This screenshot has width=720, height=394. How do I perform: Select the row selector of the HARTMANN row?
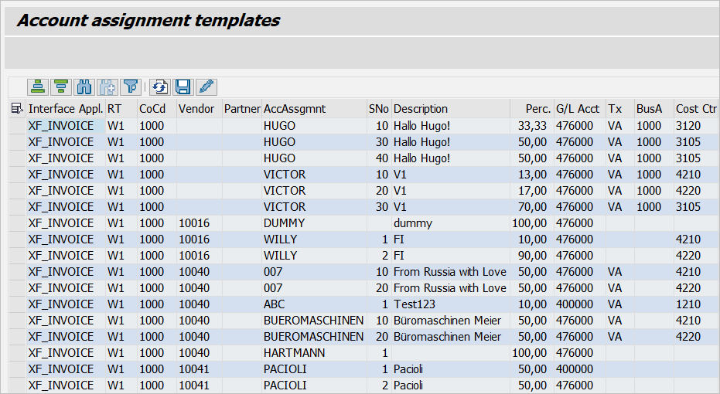coord(17,353)
